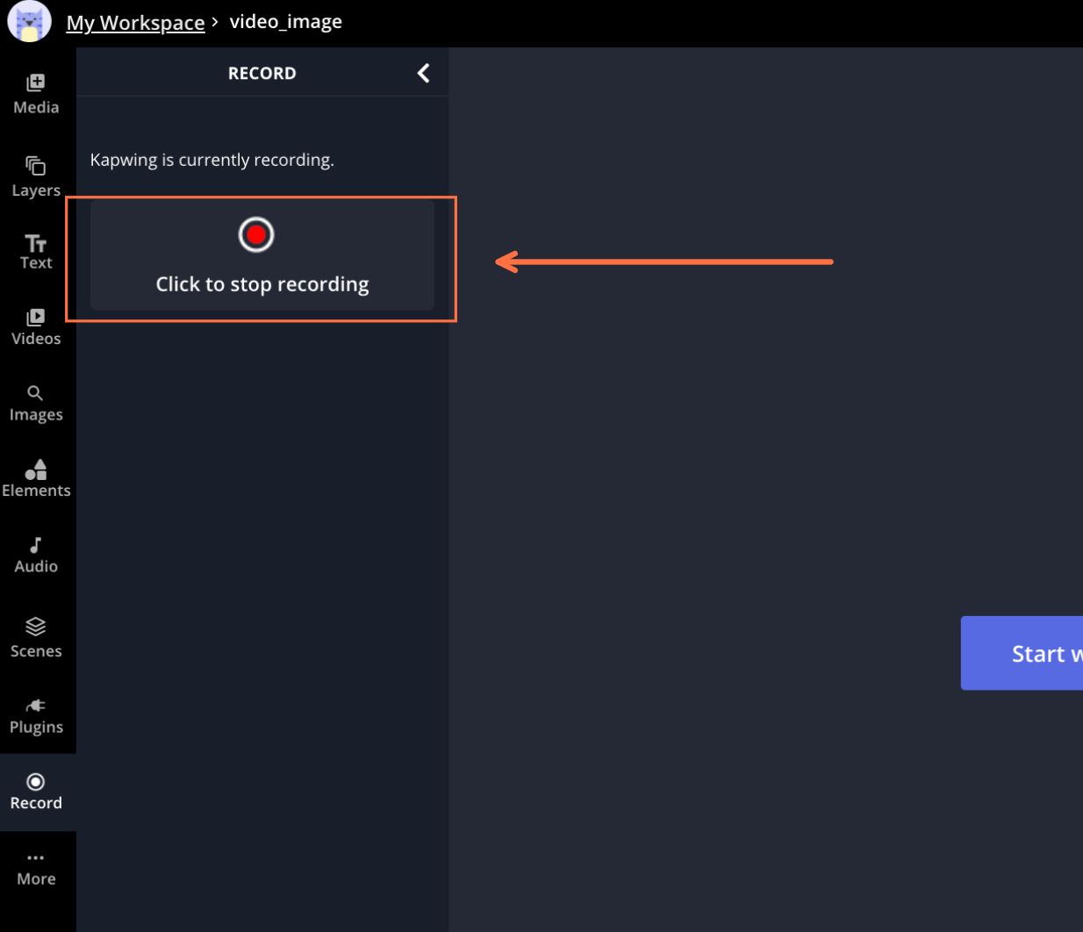
Task: Open the Images search panel
Action: pyautogui.click(x=36, y=403)
